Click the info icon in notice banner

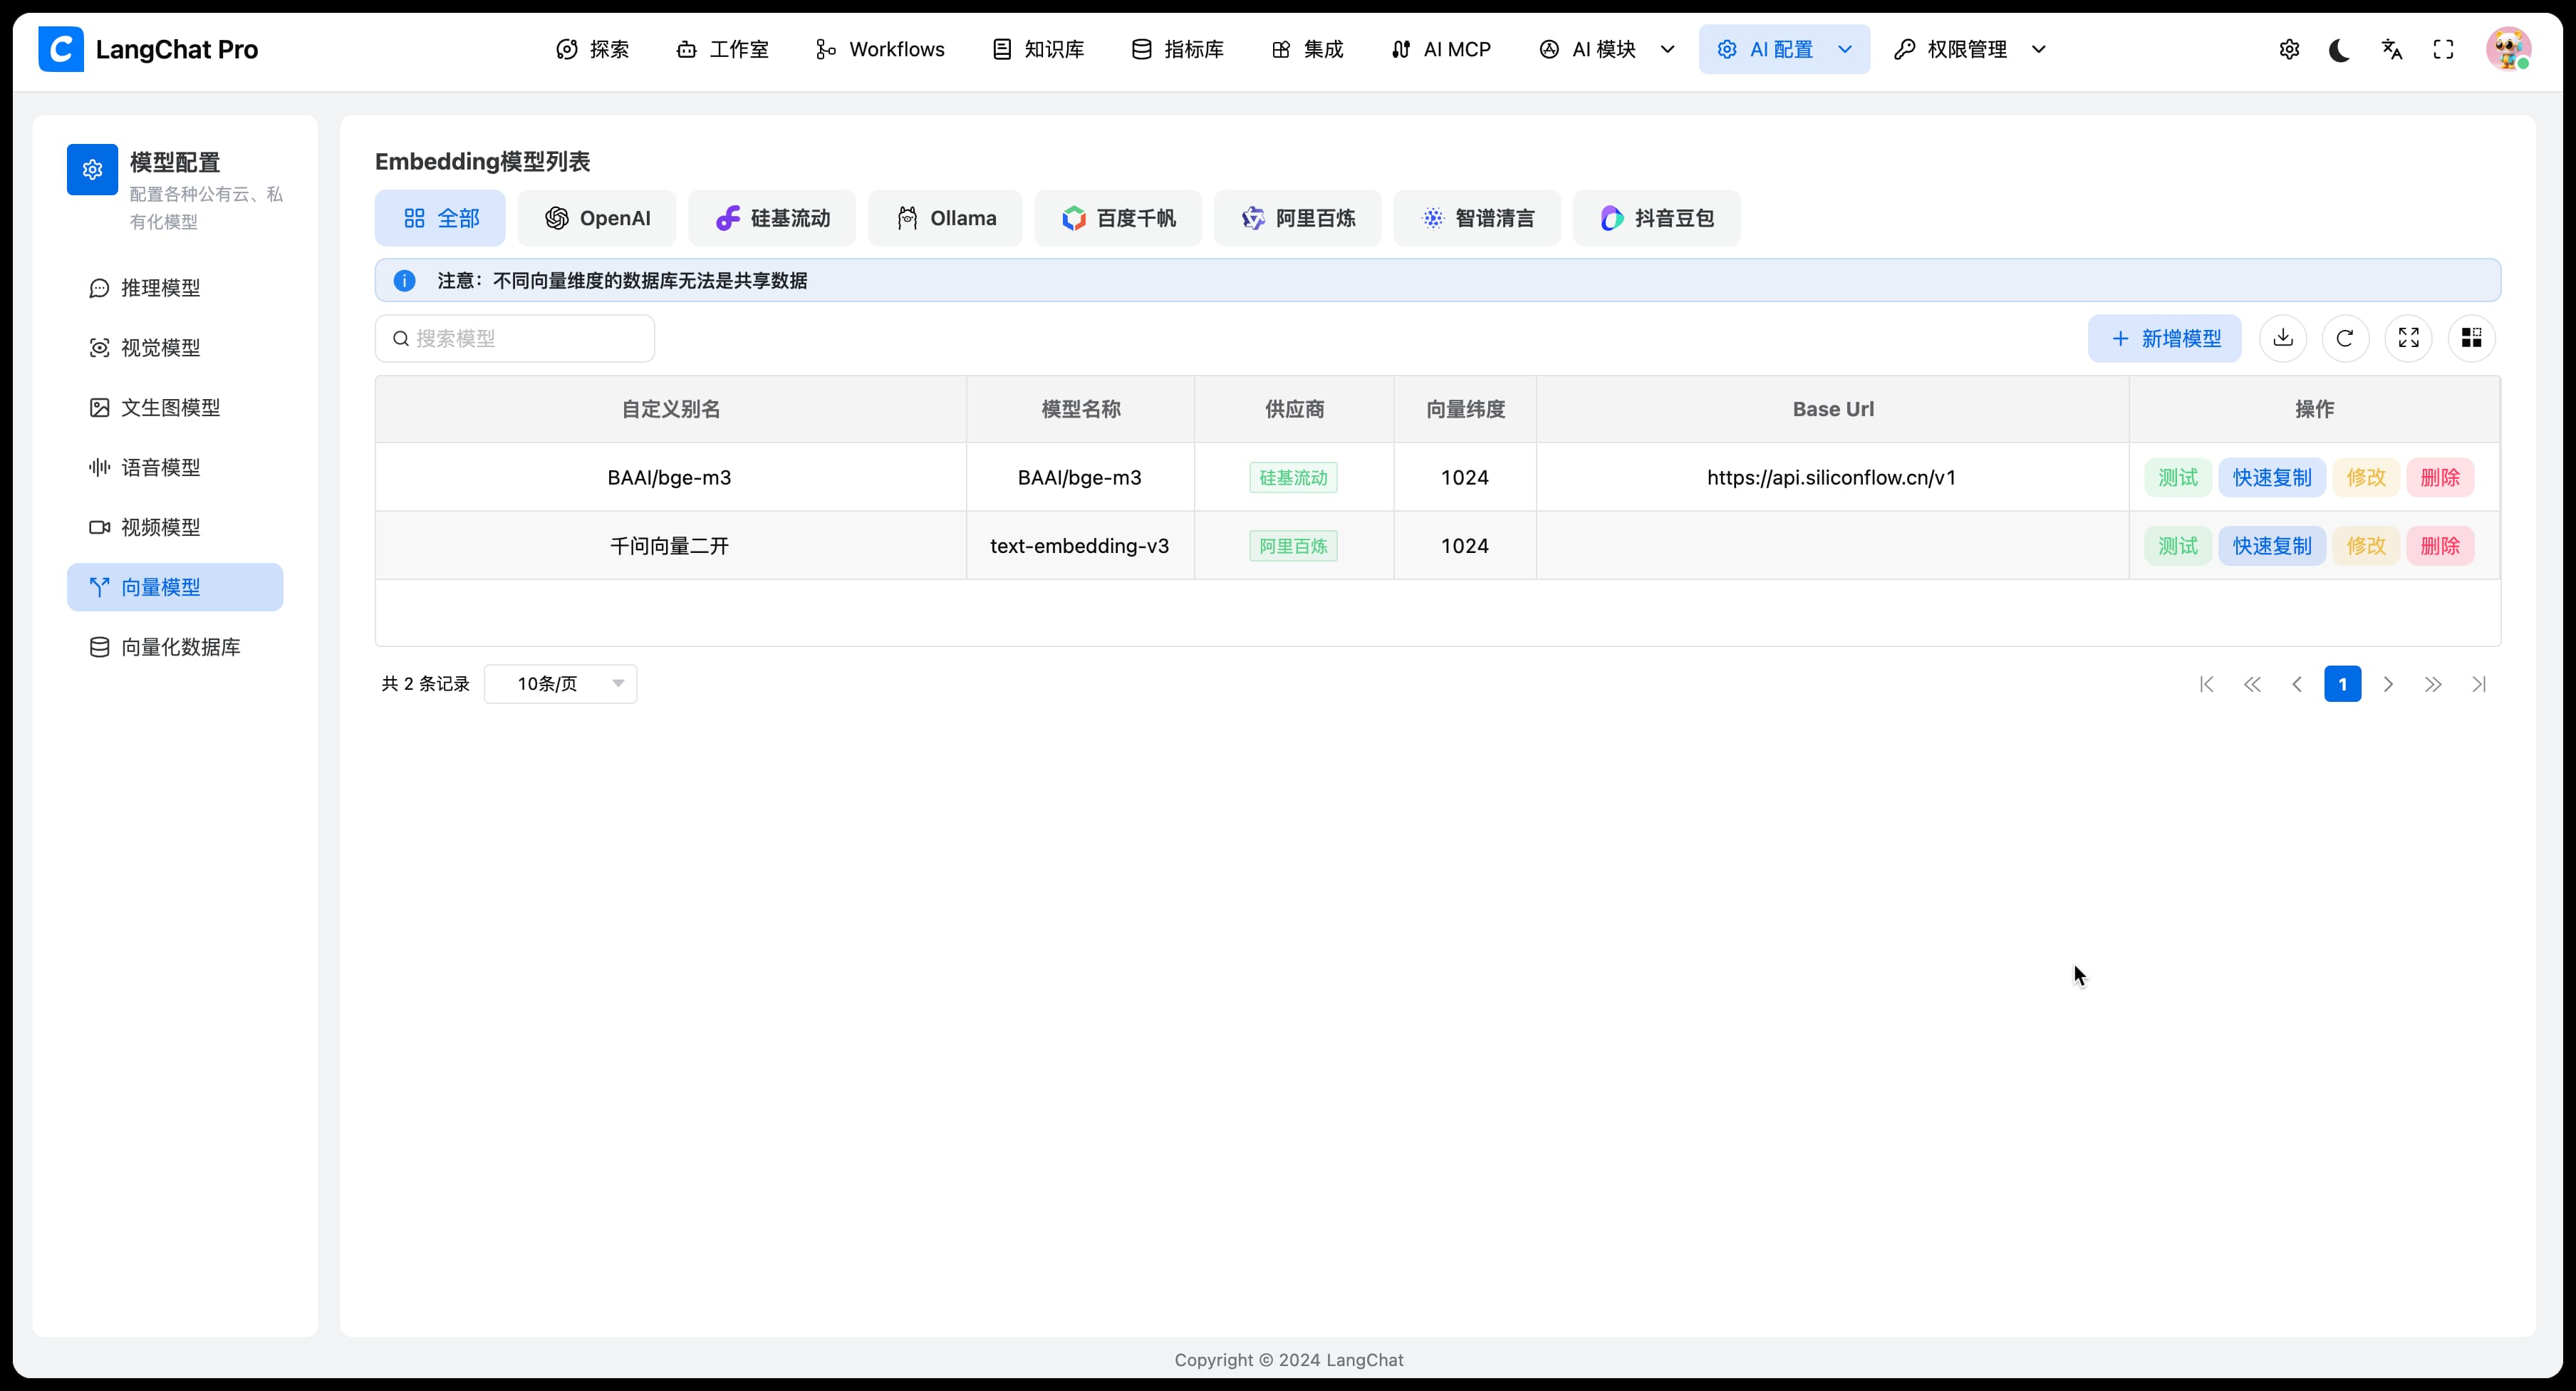(x=404, y=281)
